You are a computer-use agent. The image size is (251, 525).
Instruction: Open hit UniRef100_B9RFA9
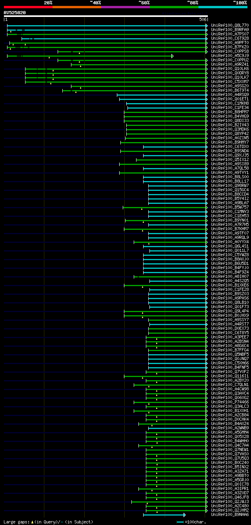click(x=230, y=30)
